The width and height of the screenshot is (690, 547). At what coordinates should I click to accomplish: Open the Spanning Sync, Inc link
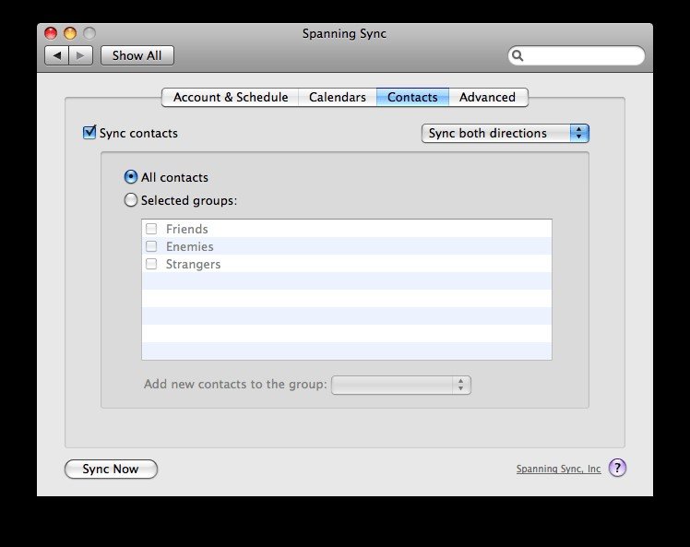(x=558, y=470)
